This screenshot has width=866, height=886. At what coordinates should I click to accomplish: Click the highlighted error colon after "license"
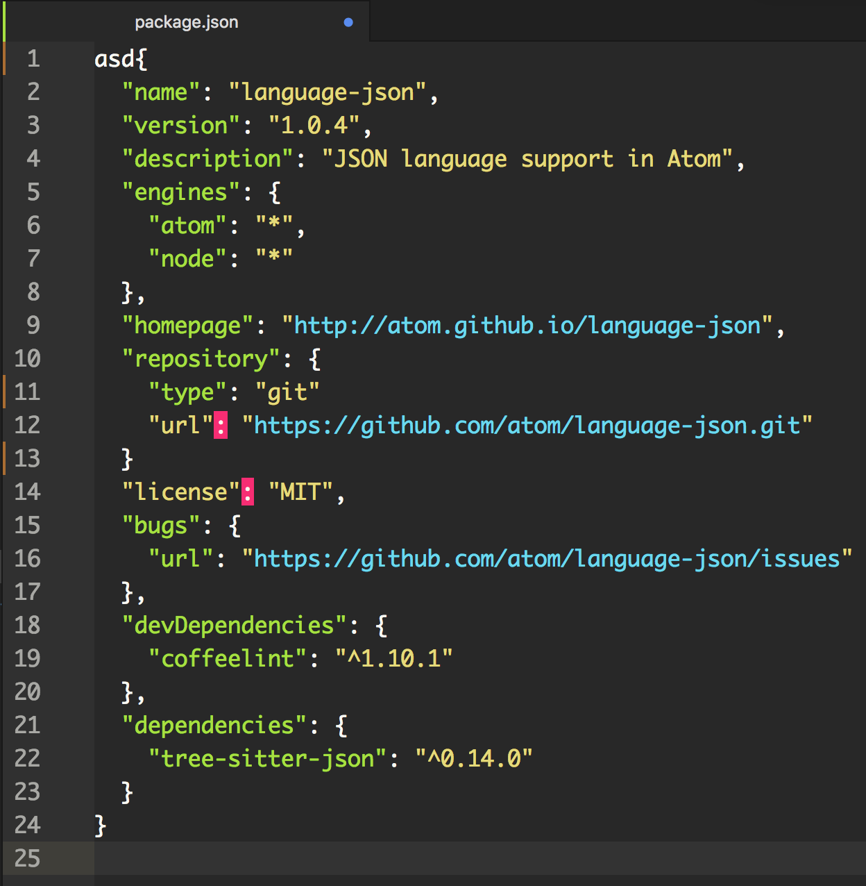point(248,492)
